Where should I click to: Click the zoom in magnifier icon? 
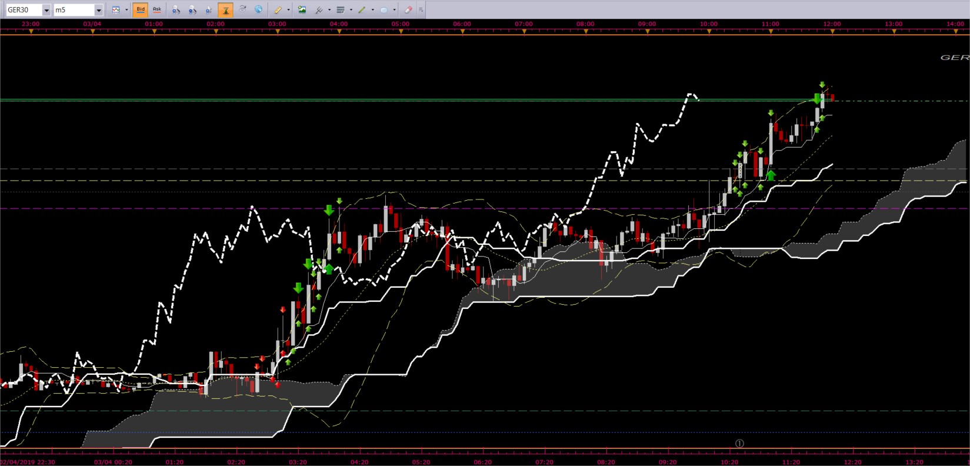click(176, 9)
